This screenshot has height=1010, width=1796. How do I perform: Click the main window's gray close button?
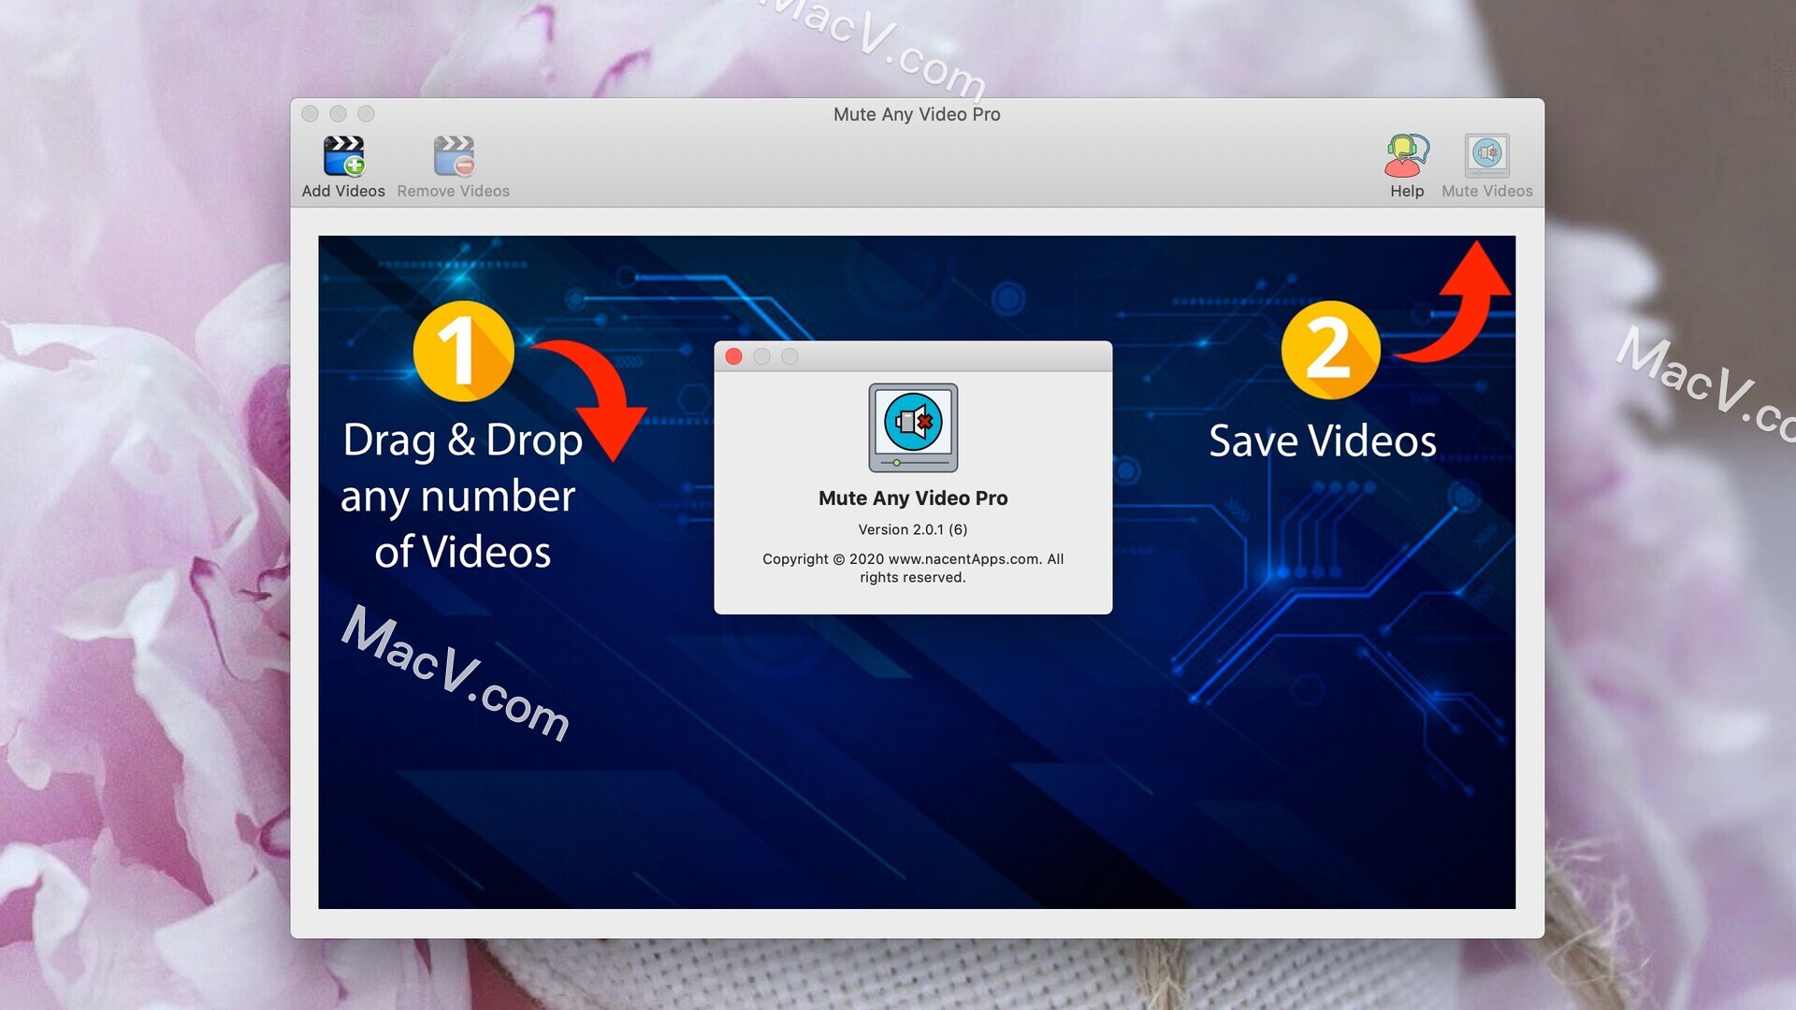(x=311, y=113)
